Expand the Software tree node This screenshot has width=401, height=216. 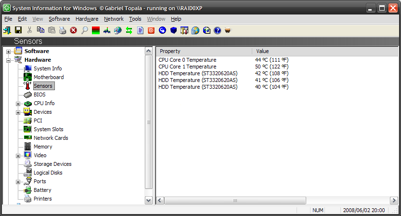pos(9,52)
